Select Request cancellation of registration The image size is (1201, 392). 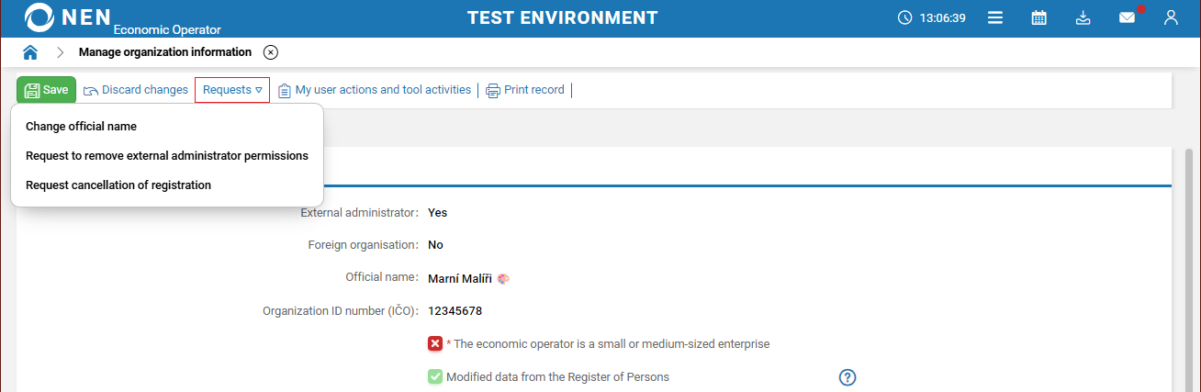pyautogui.click(x=118, y=185)
